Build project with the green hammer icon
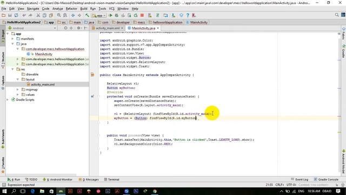The width and height of the screenshot is (346, 195). tap(87, 15)
